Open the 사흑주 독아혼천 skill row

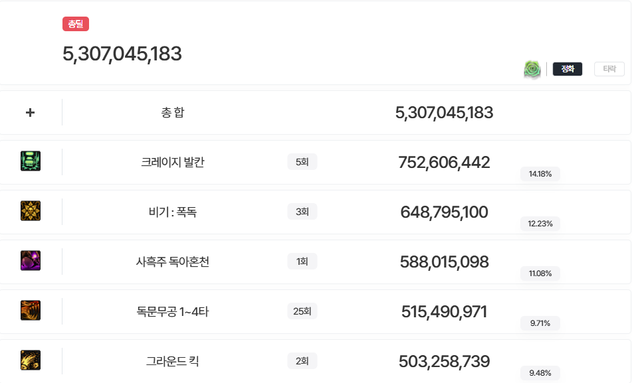point(315,262)
